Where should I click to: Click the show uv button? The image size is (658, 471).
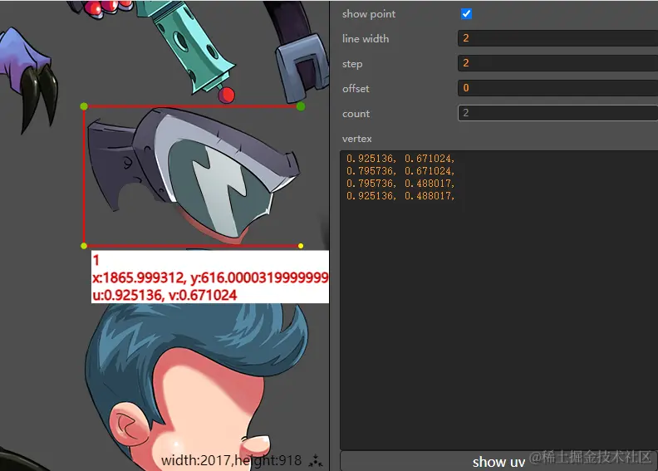point(499,461)
